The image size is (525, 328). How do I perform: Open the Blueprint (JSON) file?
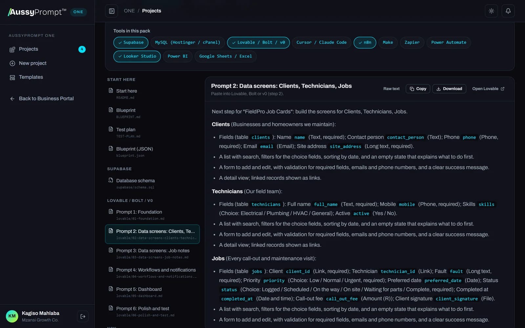click(x=152, y=152)
